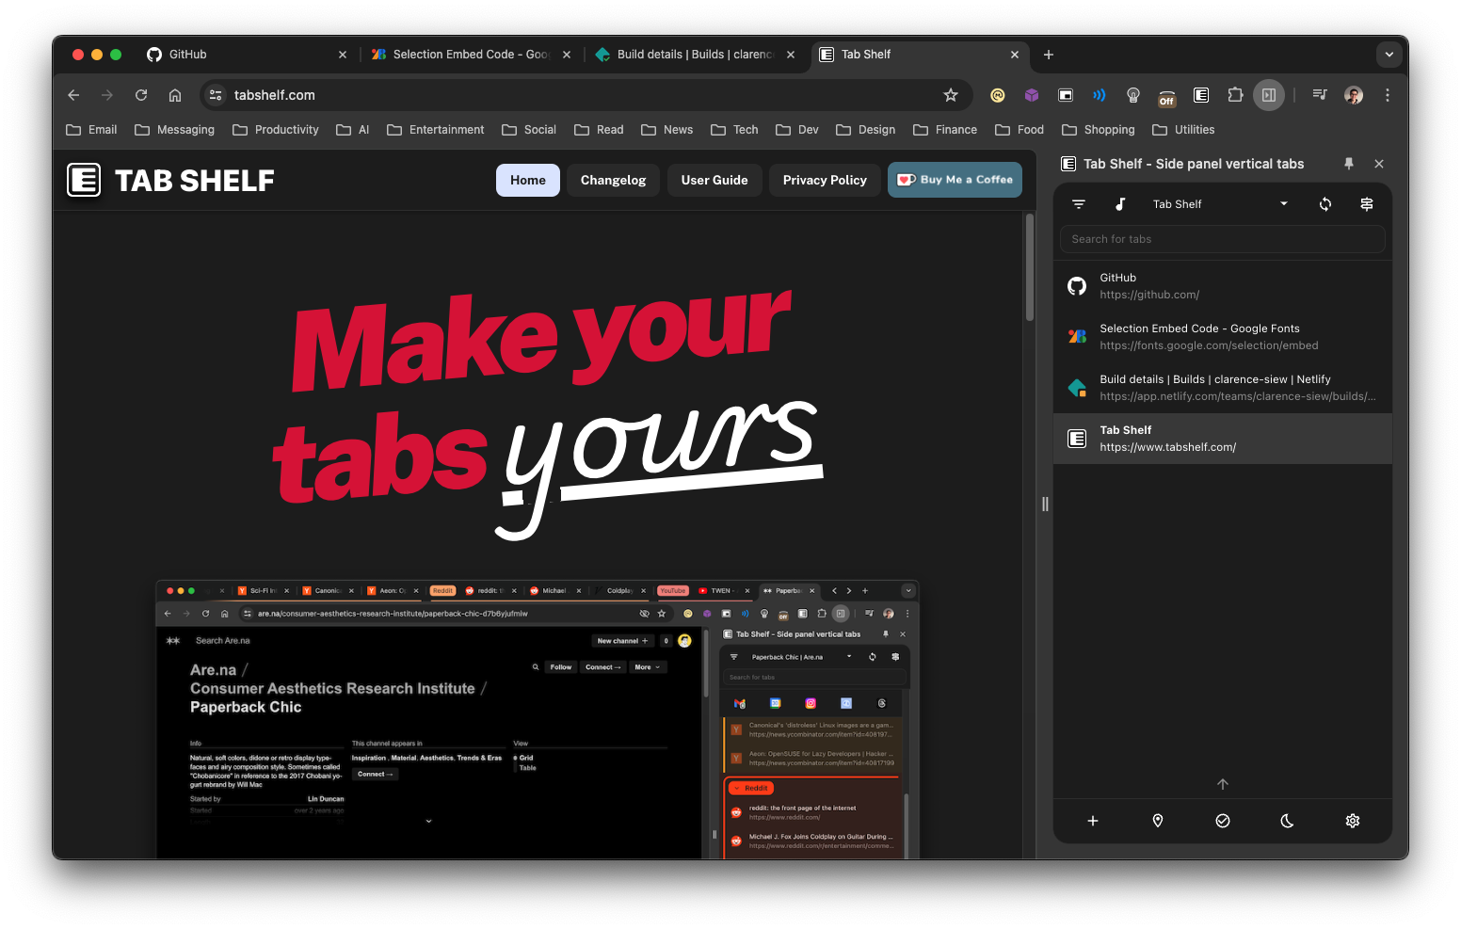Click the extension icon with Off badge
The height and width of the screenshot is (929, 1461).
[1167, 96]
